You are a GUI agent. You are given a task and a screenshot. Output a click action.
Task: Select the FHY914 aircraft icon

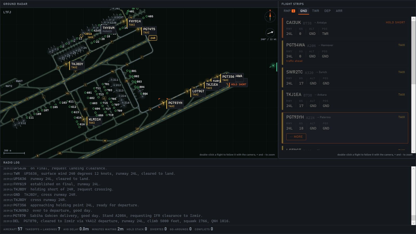tap(124, 21)
